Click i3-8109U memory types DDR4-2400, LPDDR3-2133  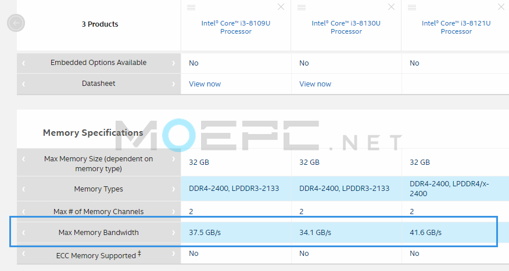(234, 189)
